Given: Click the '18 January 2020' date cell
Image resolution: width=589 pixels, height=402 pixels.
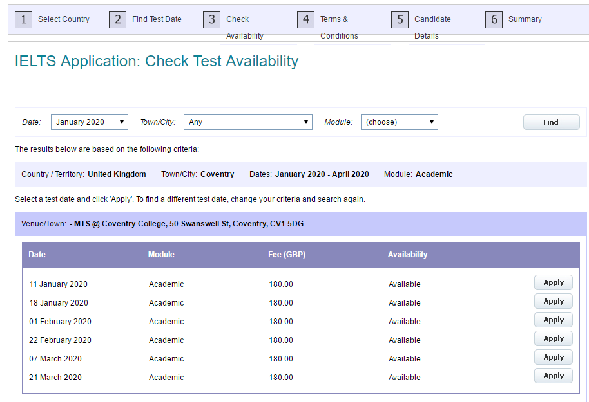Looking at the screenshot, I should [x=59, y=303].
